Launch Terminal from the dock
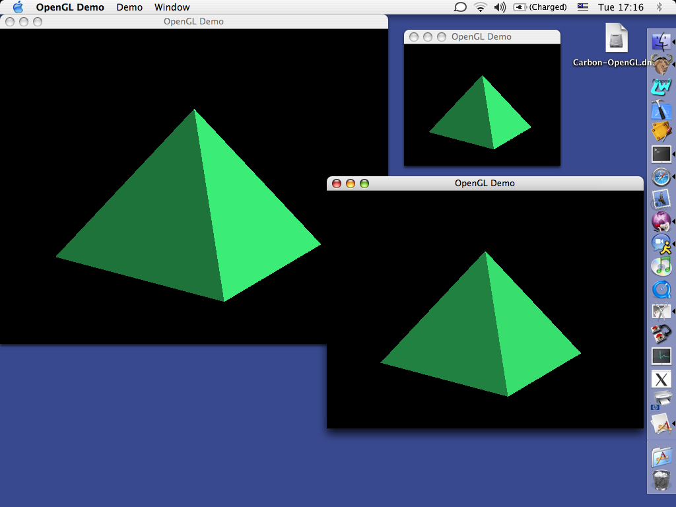 (661, 154)
